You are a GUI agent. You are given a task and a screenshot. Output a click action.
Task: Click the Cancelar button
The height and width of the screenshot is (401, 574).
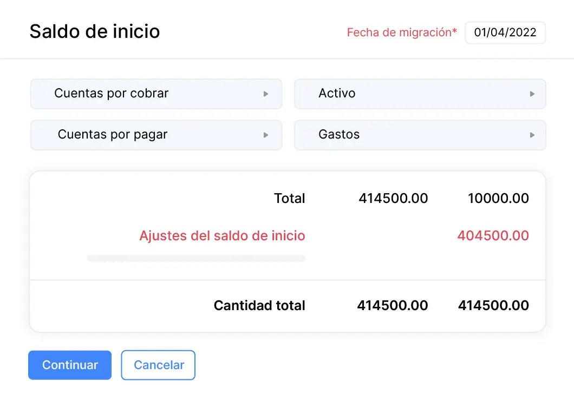tap(158, 365)
